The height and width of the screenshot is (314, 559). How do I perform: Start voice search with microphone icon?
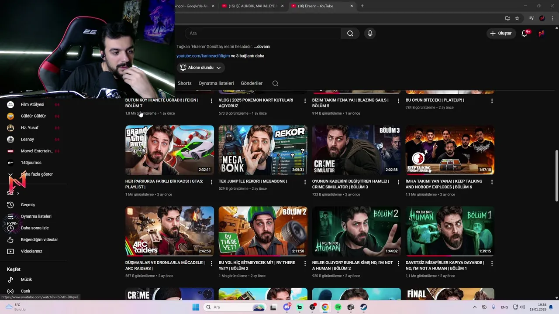(370, 34)
